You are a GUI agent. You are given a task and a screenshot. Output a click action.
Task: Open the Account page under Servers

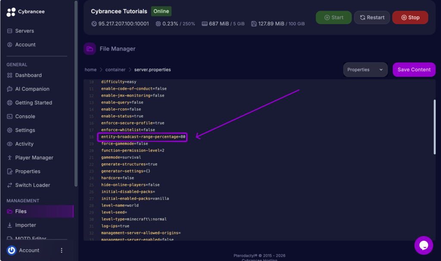coord(25,45)
